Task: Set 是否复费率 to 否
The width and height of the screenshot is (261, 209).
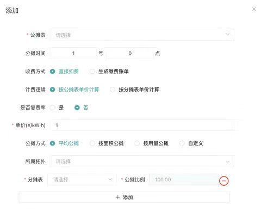Action: tap(82, 107)
